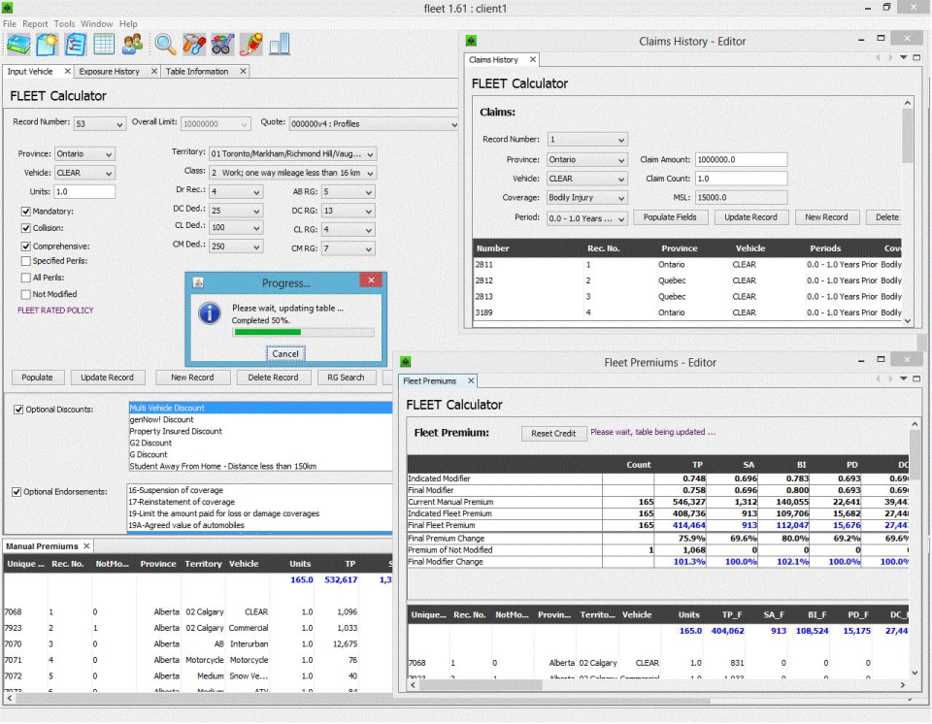Open the Territory dropdown showing Toronto
932x724 pixels.
[x=292, y=154]
